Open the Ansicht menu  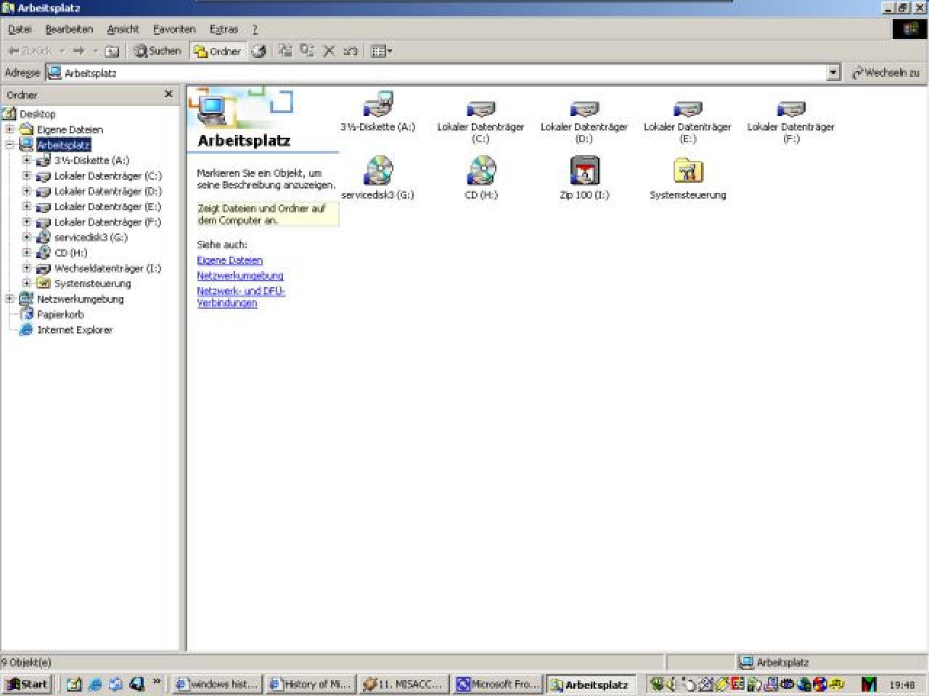(x=123, y=29)
